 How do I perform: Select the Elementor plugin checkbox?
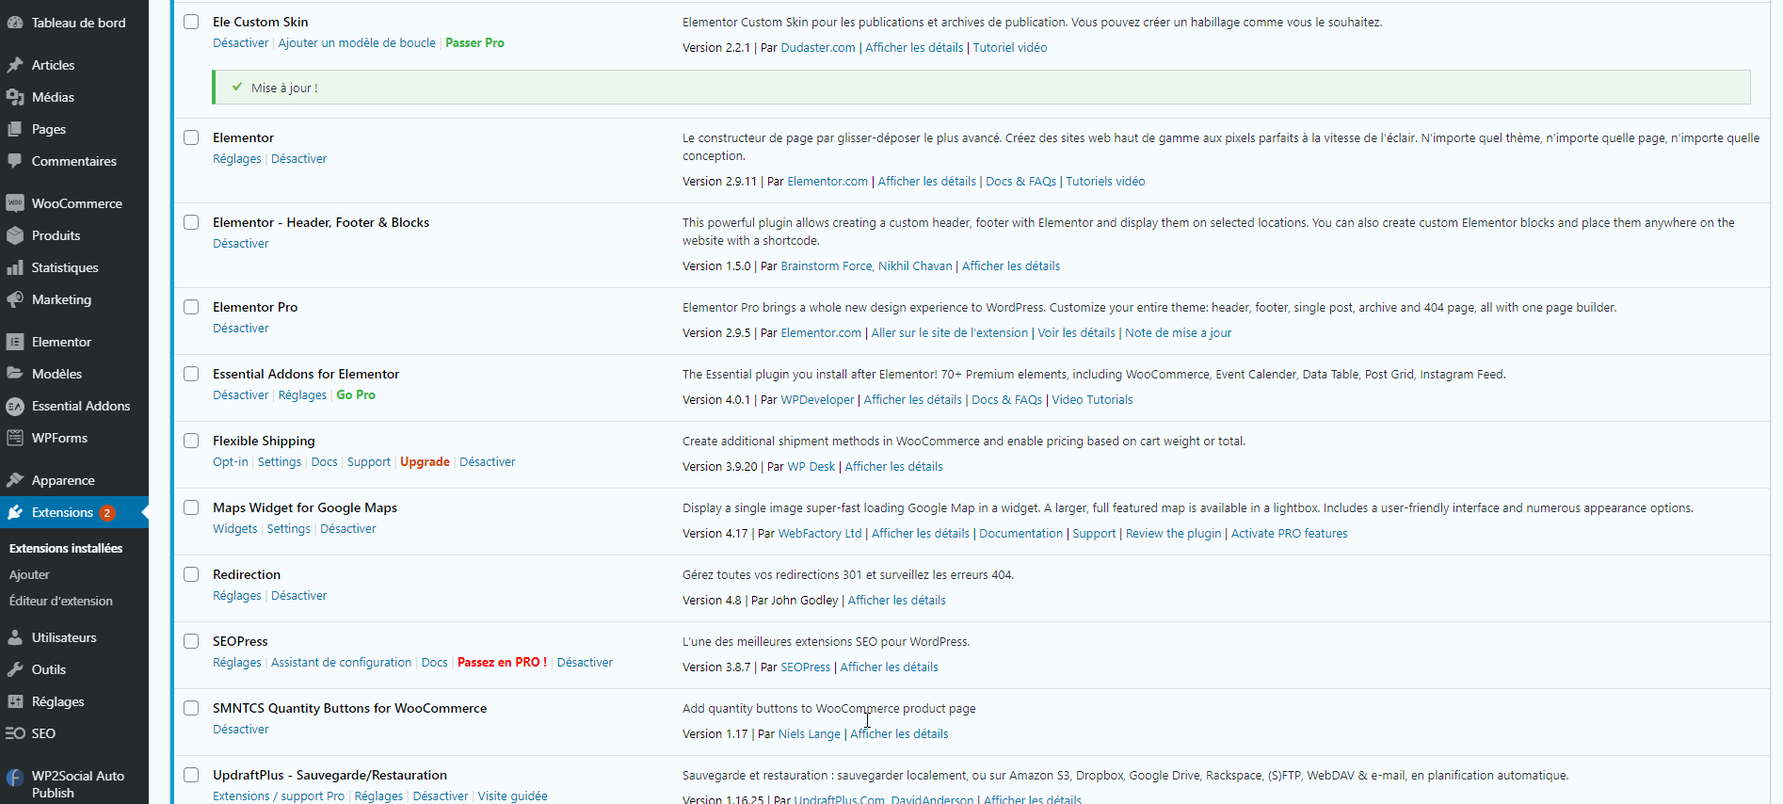[191, 137]
